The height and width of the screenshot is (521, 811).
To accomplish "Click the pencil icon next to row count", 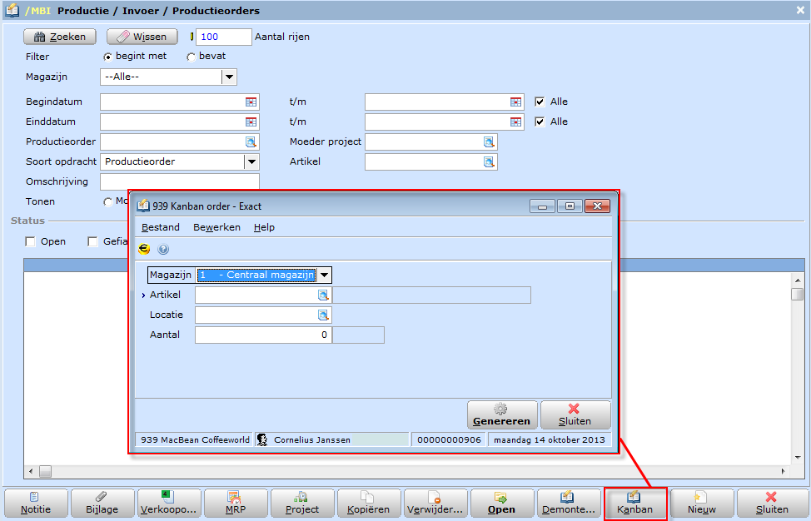I will click(192, 37).
